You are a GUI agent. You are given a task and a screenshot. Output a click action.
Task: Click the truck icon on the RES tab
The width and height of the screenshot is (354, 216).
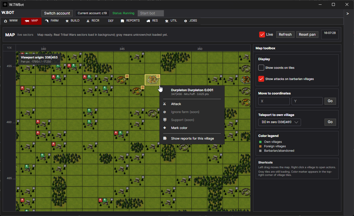[x=148, y=21]
